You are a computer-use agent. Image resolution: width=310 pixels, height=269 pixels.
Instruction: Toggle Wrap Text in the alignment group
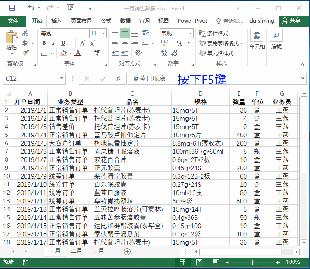click(x=145, y=33)
